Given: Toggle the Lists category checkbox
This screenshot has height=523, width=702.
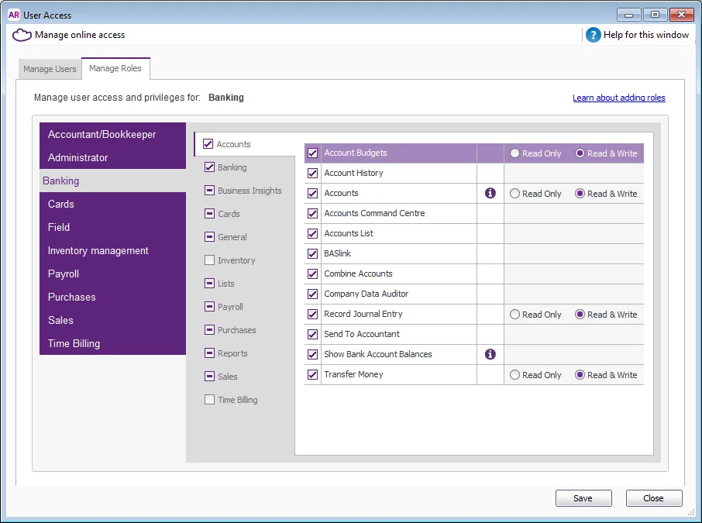Looking at the screenshot, I should coord(209,284).
